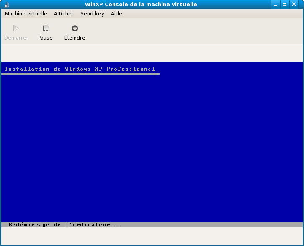Open the Afficher menu
The height and width of the screenshot is (246, 304).
click(64, 14)
